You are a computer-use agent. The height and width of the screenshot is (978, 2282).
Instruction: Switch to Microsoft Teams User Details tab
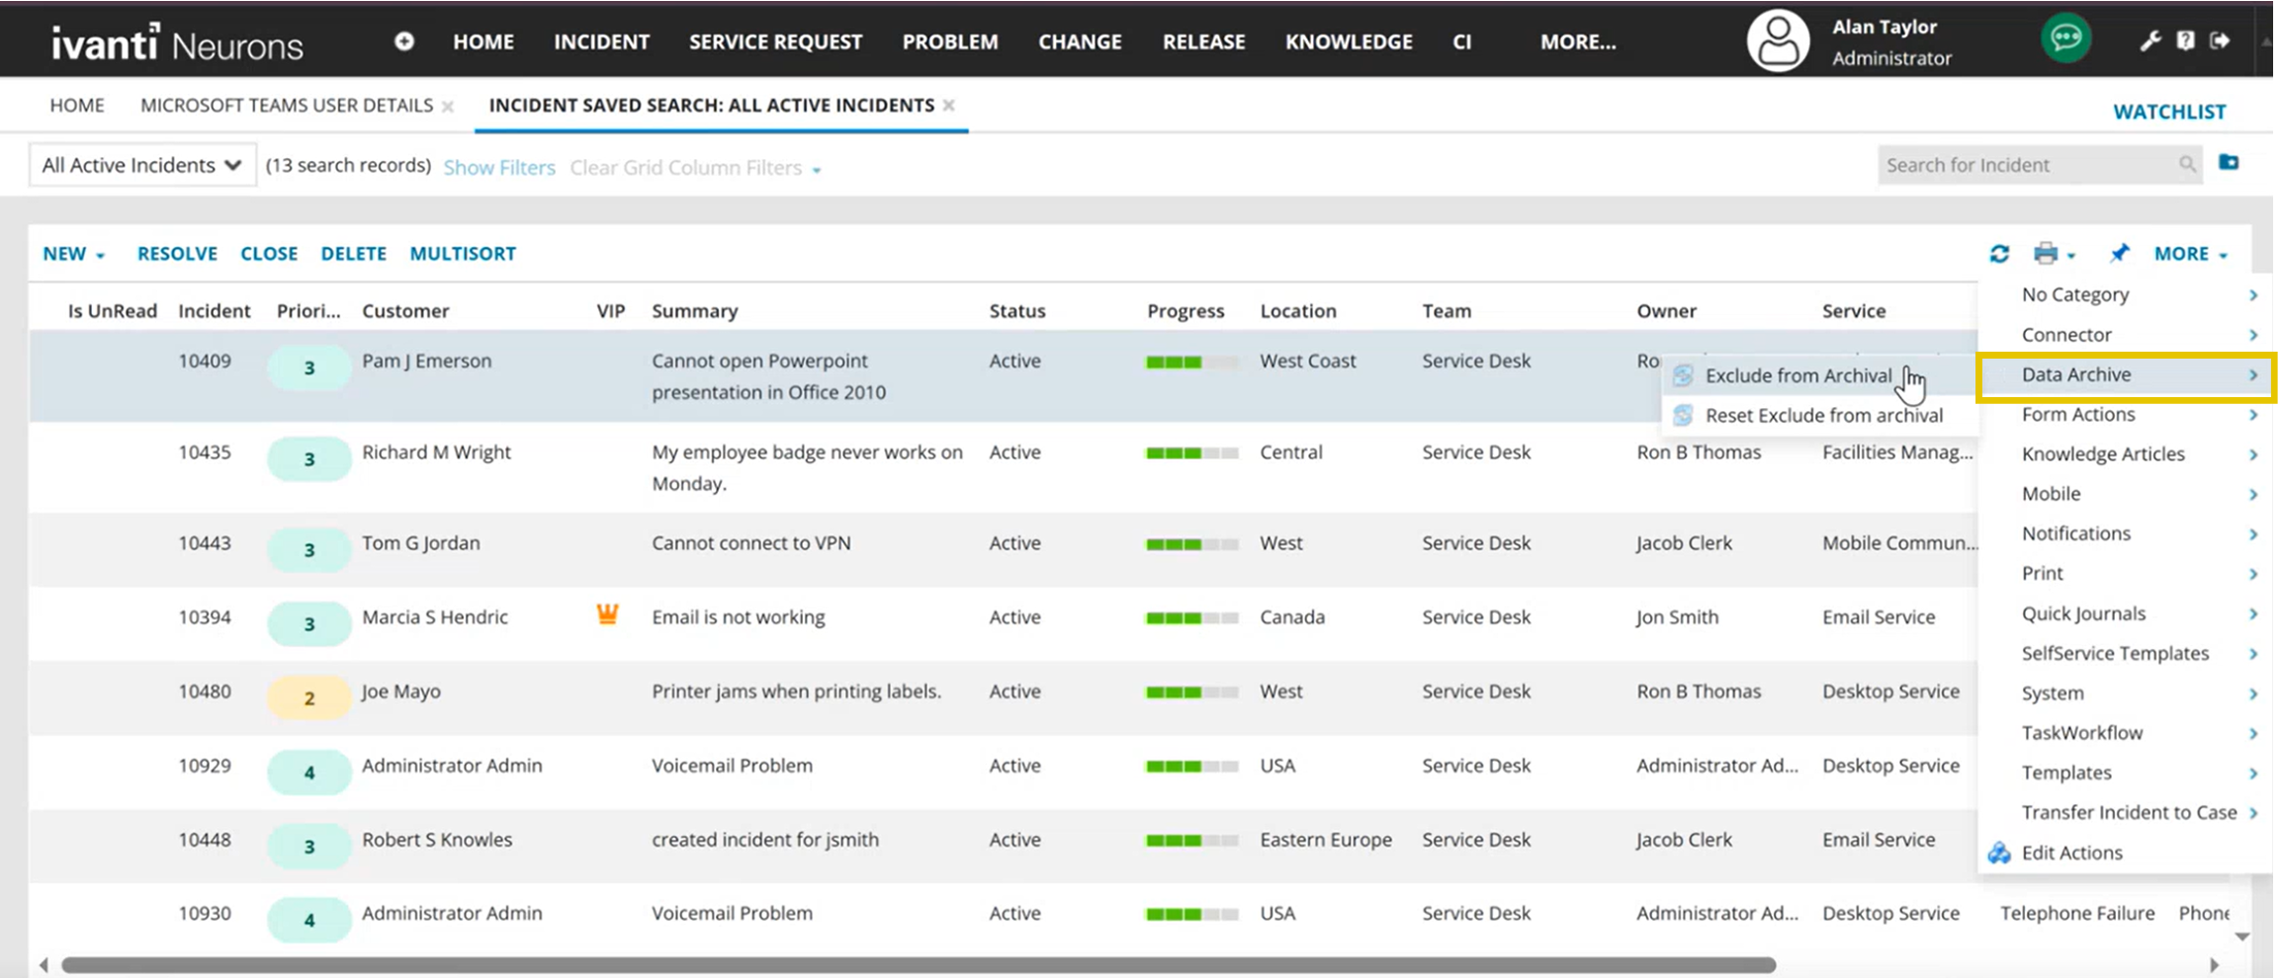[286, 106]
